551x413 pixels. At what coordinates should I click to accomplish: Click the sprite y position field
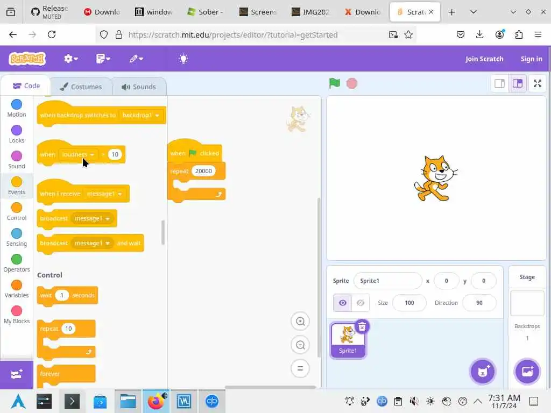(x=484, y=281)
